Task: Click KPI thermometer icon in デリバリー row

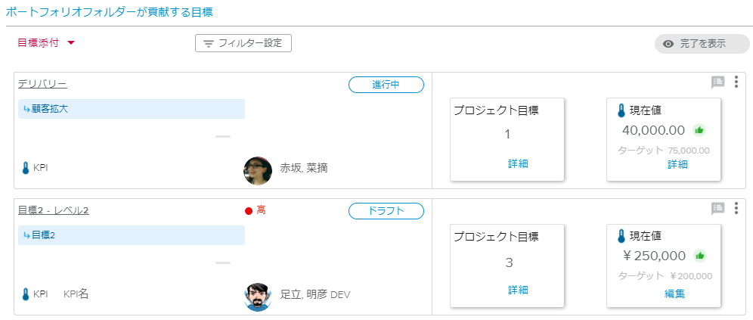Action: point(25,168)
